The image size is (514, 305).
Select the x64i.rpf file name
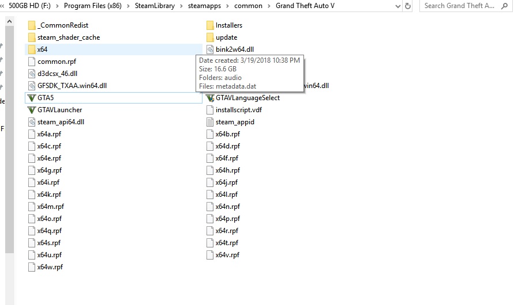coord(48,182)
